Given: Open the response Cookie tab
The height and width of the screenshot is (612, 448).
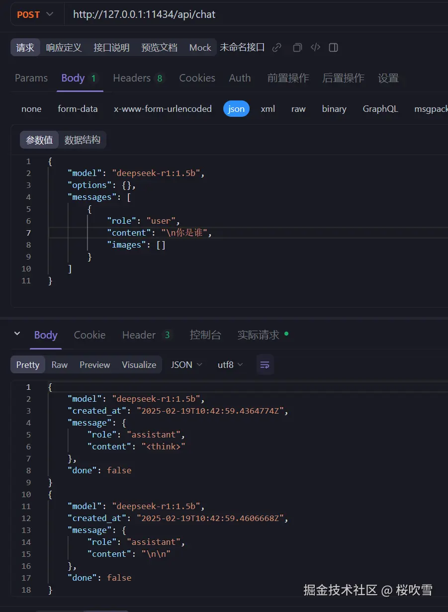Looking at the screenshot, I should coord(90,335).
